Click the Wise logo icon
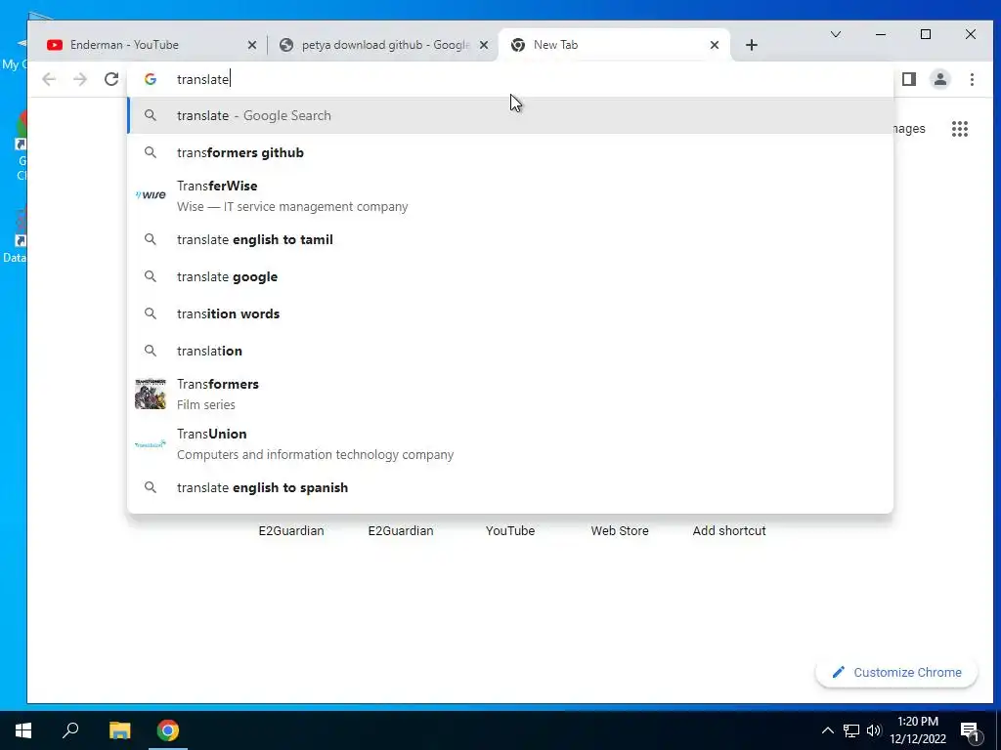The height and width of the screenshot is (750, 1001). tap(151, 195)
